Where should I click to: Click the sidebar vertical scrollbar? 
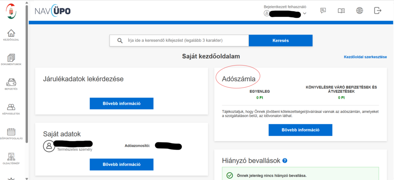[27, 74]
